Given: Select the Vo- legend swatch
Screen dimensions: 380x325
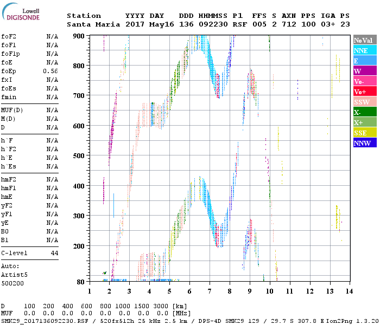Looking at the screenshot, I should coord(365,81).
